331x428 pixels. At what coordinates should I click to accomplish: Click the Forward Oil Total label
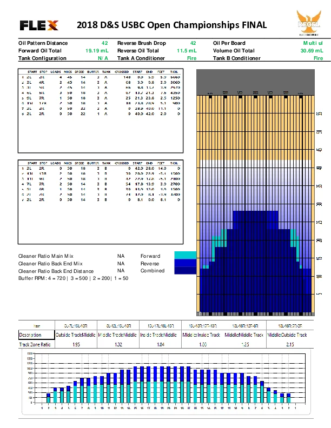click(x=40, y=50)
